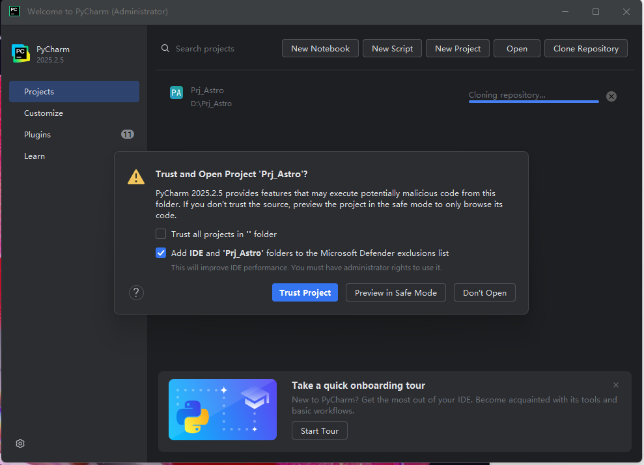
Task: Select the Projects sidebar tab
Action: 74,92
